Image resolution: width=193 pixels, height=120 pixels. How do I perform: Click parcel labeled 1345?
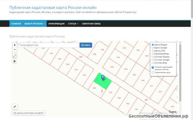59,59
